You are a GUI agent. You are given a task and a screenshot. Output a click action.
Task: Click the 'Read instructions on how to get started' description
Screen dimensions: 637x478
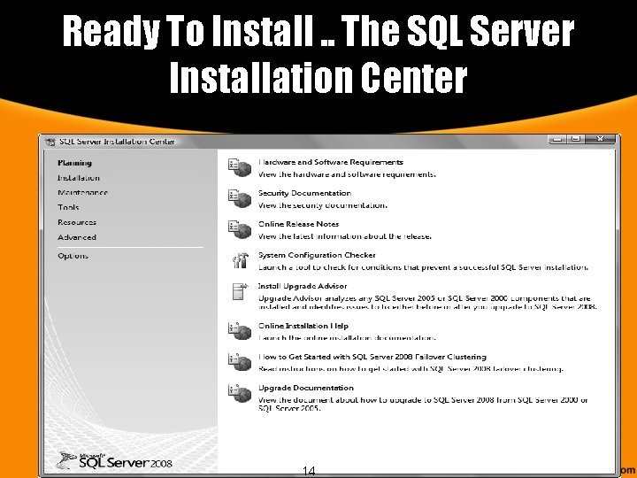tap(411, 369)
